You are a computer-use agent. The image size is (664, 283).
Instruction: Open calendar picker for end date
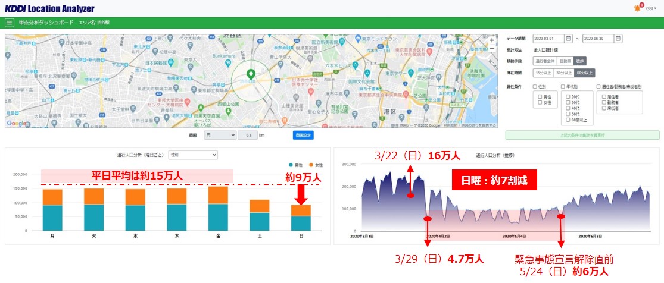(x=618, y=39)
